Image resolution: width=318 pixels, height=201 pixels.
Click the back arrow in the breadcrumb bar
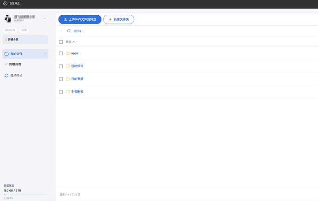pyautogui.click(x=61, y=31)
